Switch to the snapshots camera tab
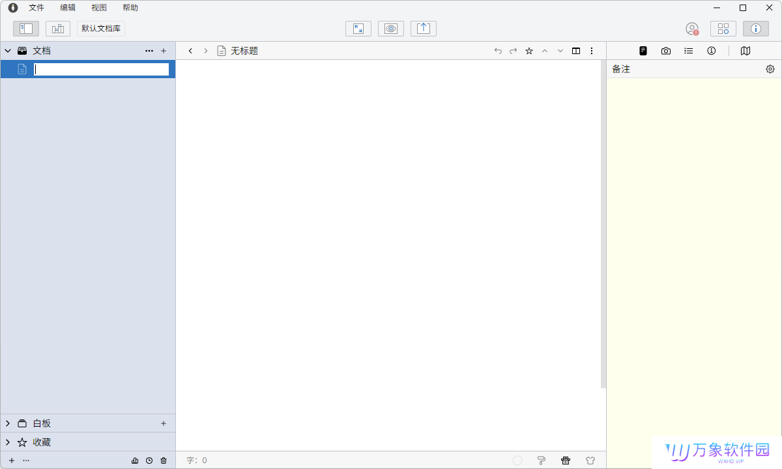782x469 pixels. [x=666, y=51]
